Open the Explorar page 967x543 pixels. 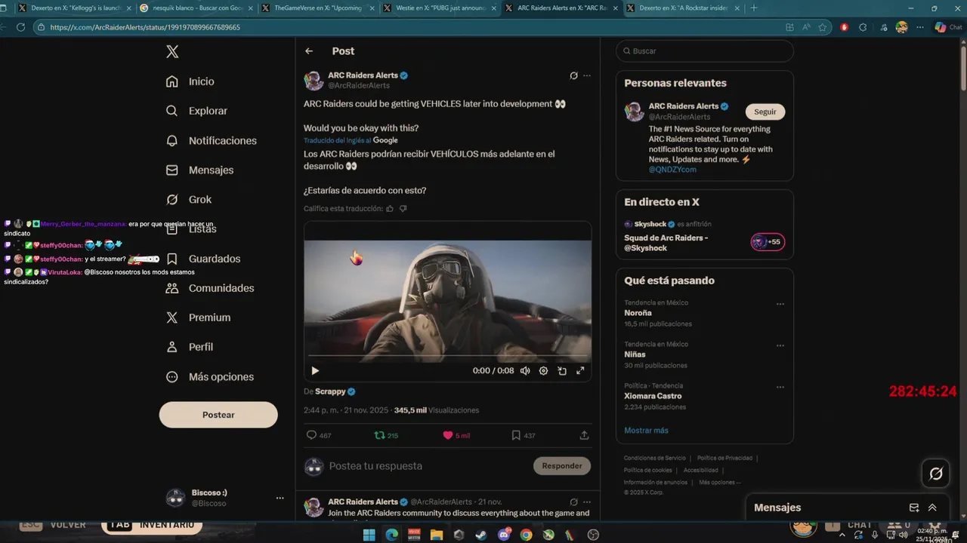pyautogui.click(x=196, y=111)
